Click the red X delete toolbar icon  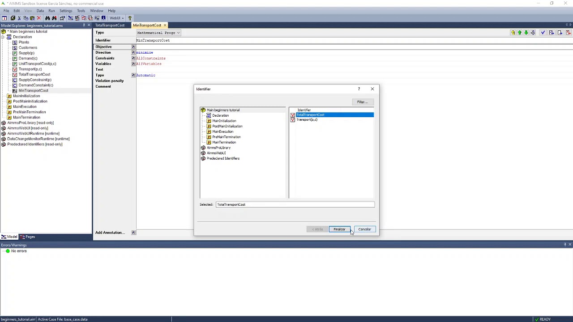(39, 18)
